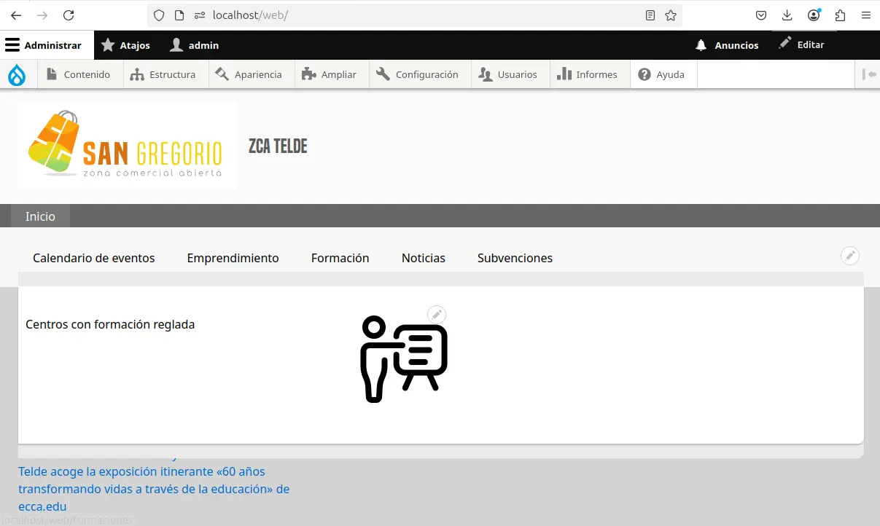Open the Atajos shortcuts menu
This screenshot has height=526, width=880.
[125, 44]
